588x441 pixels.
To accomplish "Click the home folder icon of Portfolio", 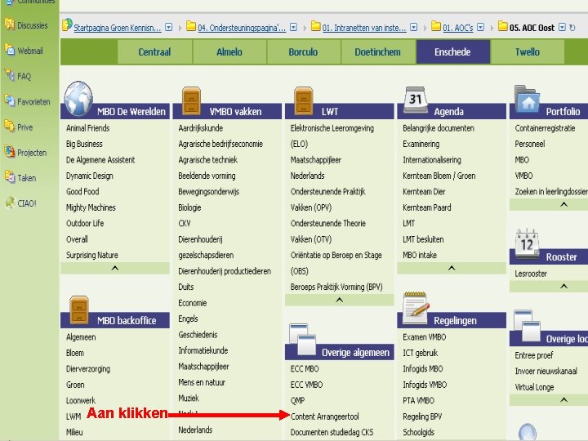I will [527, 99].
